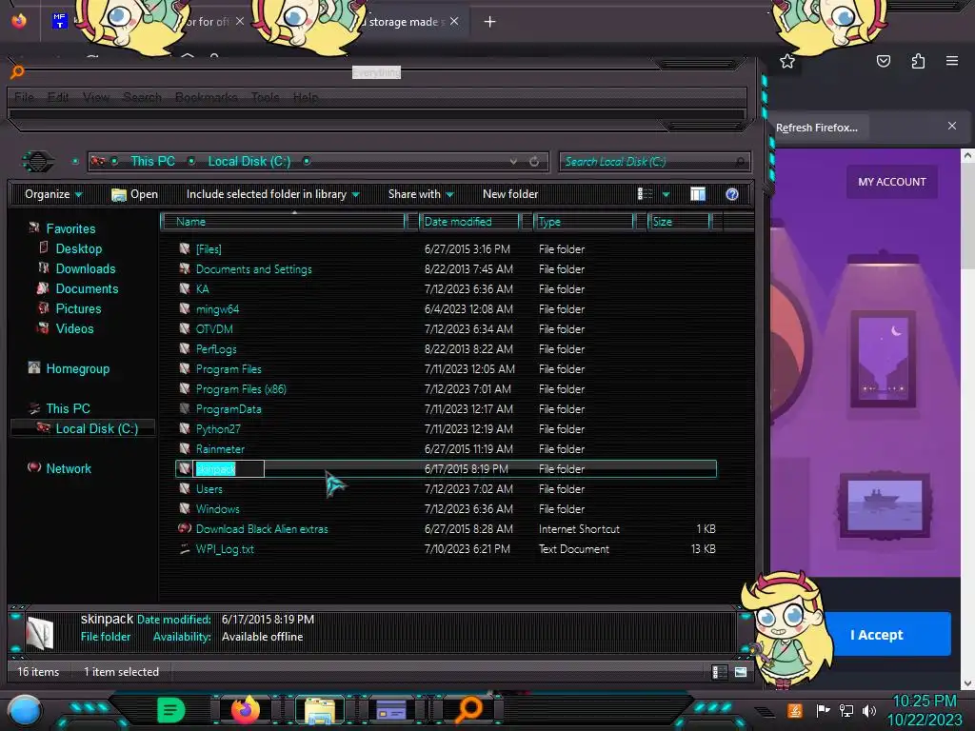Screen dimensions: 975x731
Task: Select the Python27 folder icon
Action: coord(185,429)
